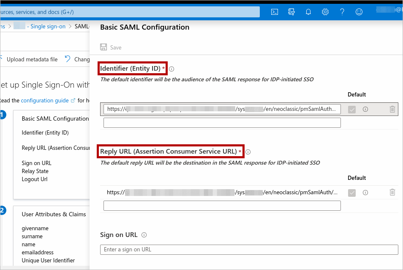Screen dimensions: 403x270
Task: Click the empty Identifier (Entity ID) input field
Action: tap(222, 123)
